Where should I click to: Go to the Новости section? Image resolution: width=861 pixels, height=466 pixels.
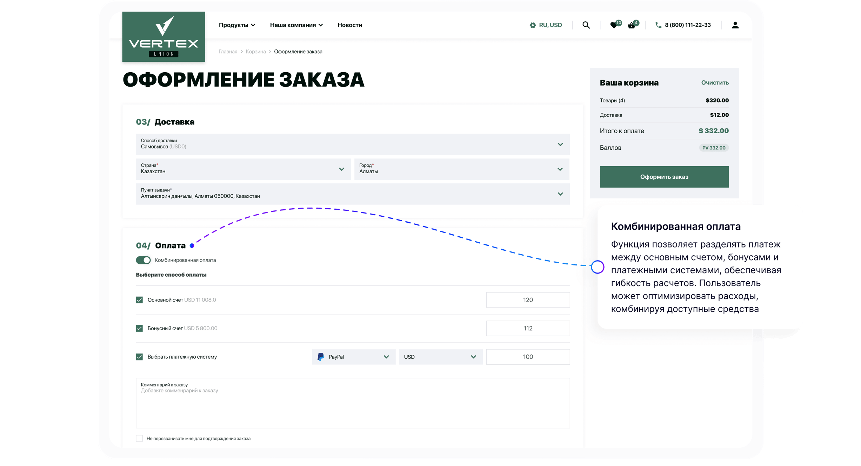pos(349,25)
